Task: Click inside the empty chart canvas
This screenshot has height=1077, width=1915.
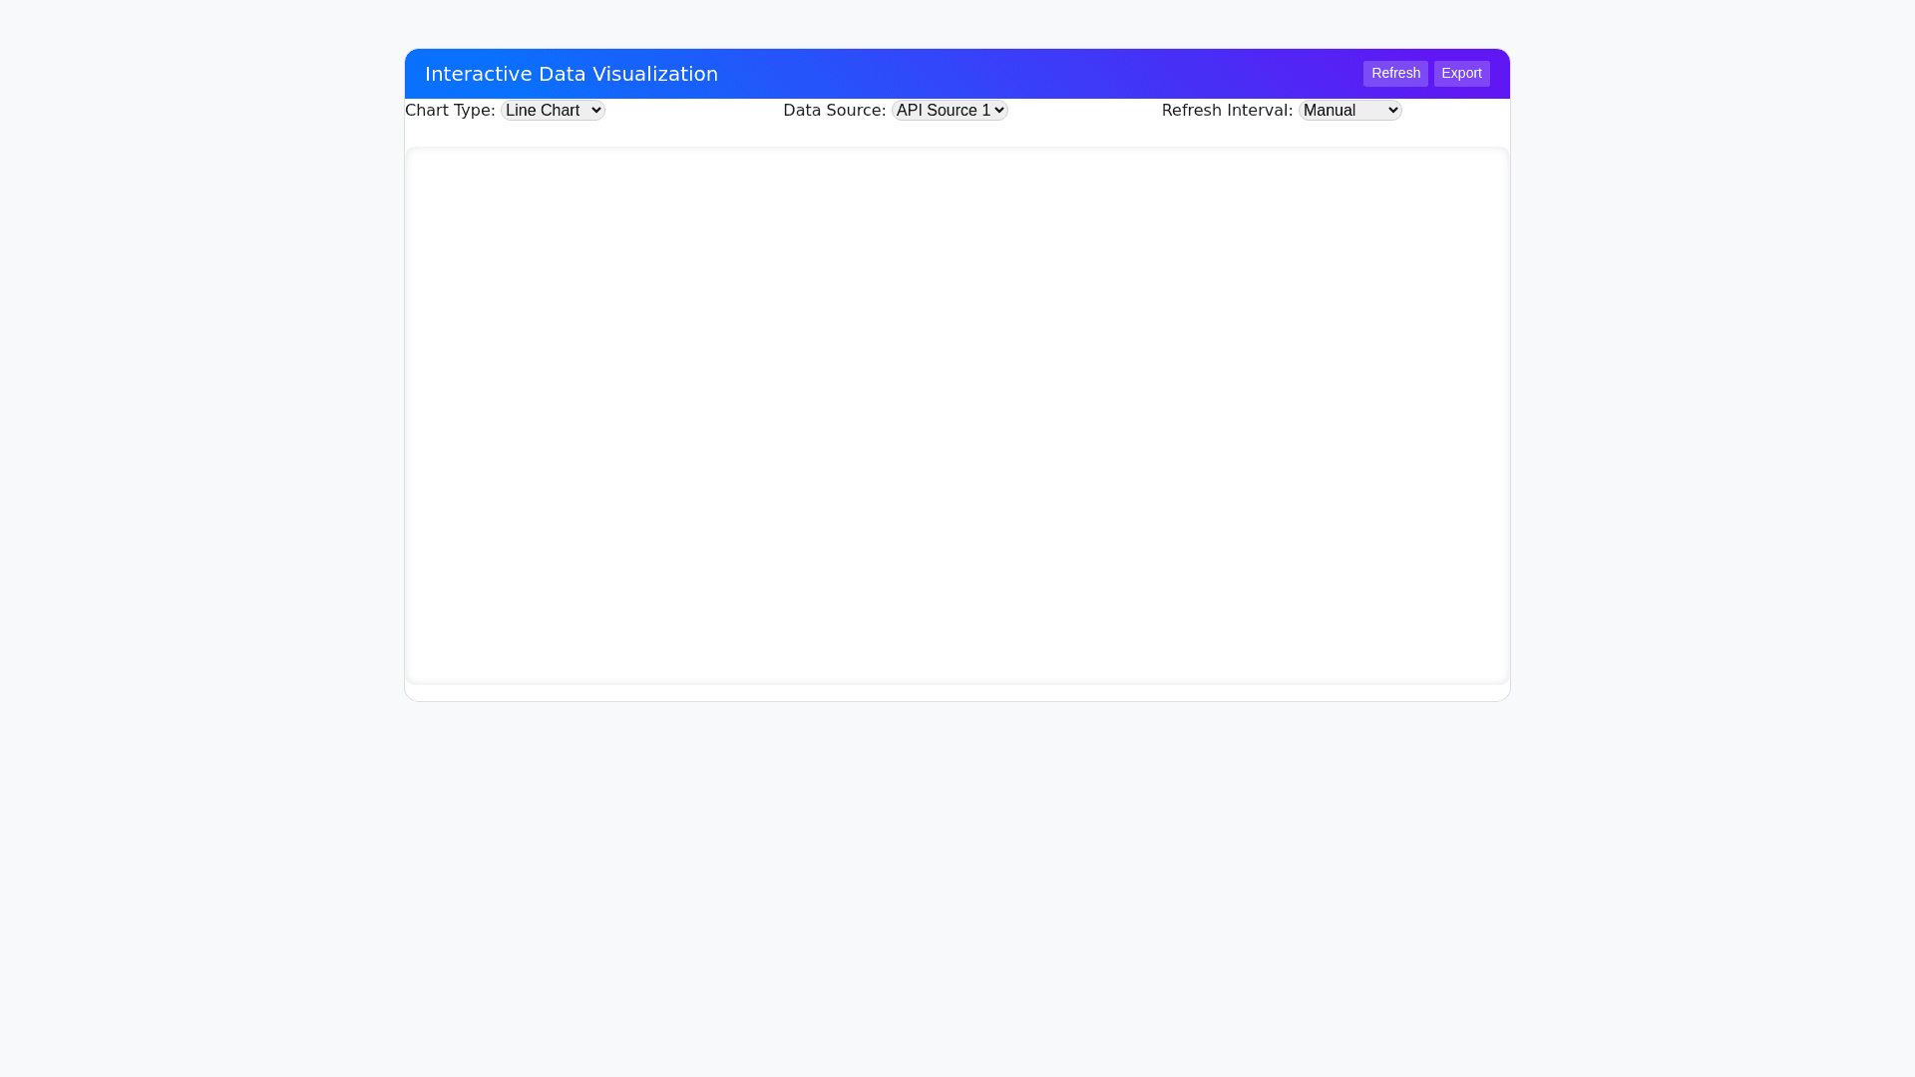Action: (x=957, y=415)
